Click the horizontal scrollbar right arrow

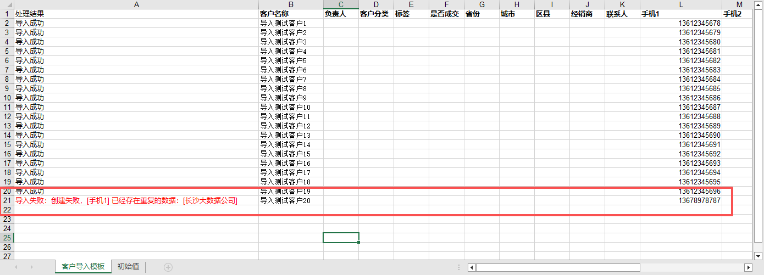click(x=748, y=267)
